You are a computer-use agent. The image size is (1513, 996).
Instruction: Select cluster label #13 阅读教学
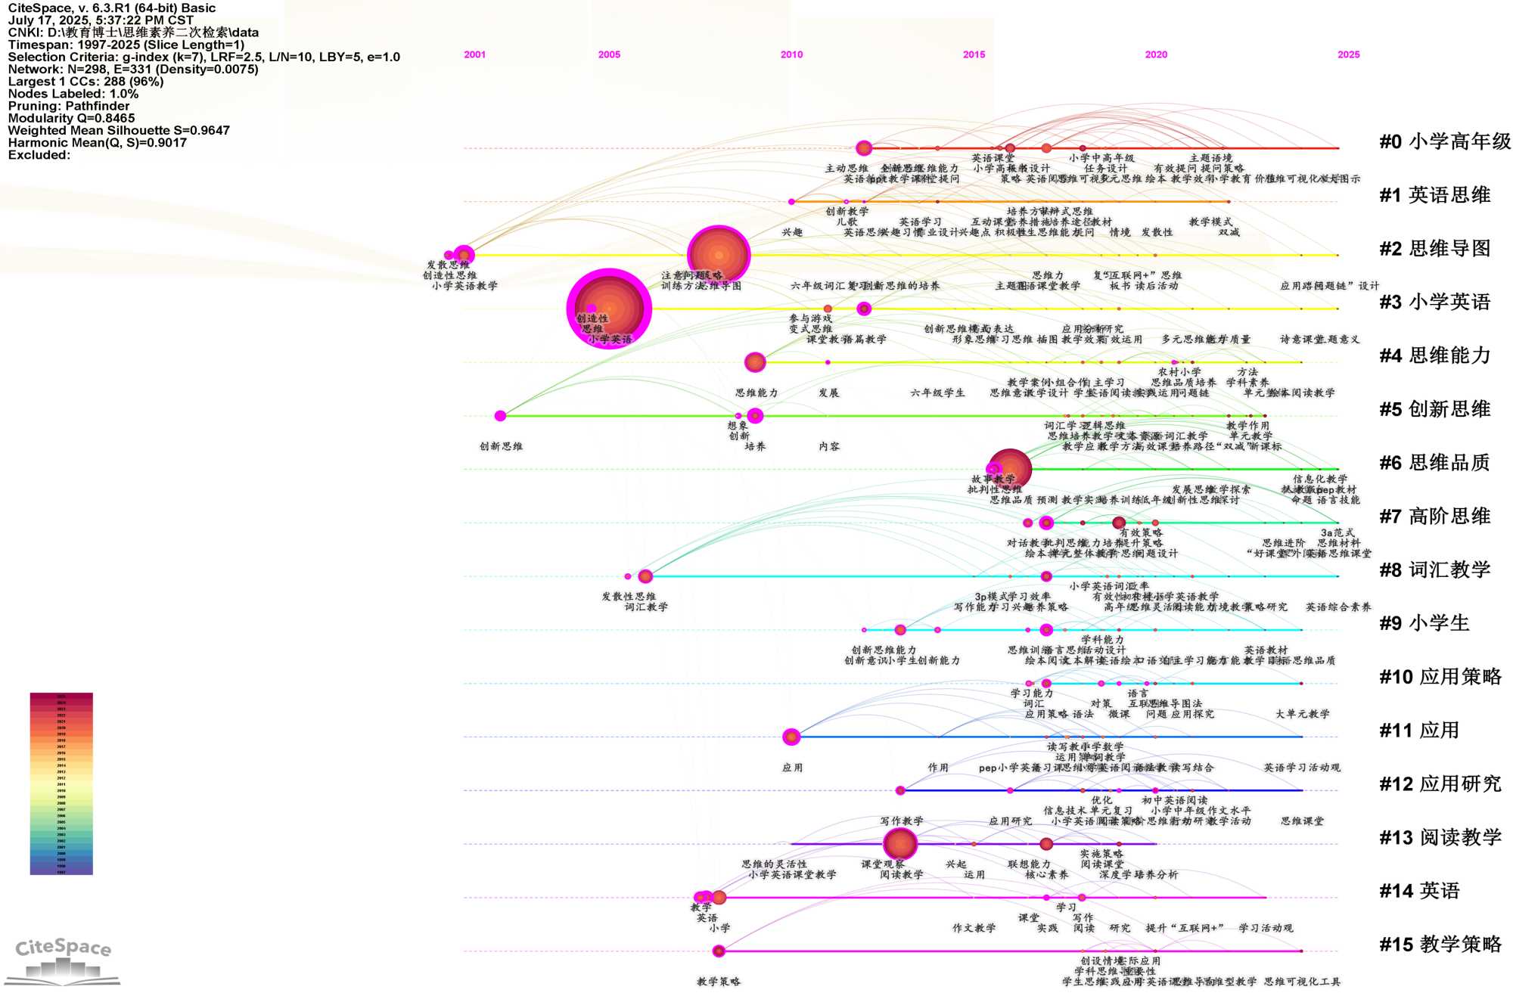pyautogui.click(x=1440, y=837)
